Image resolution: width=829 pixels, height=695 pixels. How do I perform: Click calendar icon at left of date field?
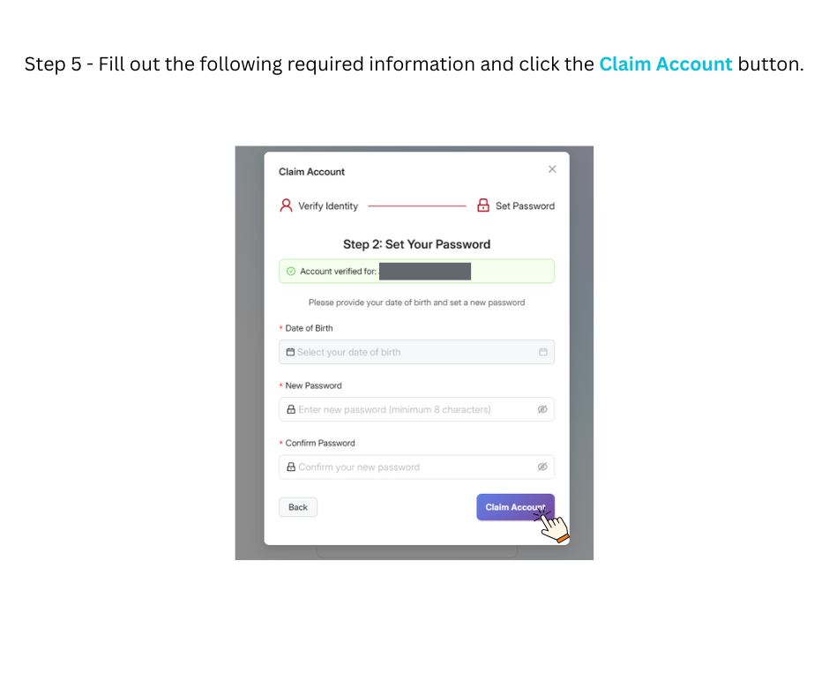tap(290, 352)
